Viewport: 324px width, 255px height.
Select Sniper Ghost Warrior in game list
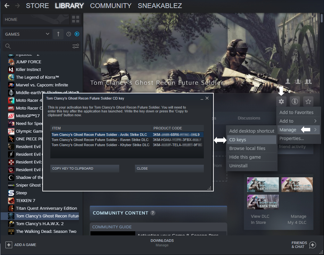[x=25, y=185]
